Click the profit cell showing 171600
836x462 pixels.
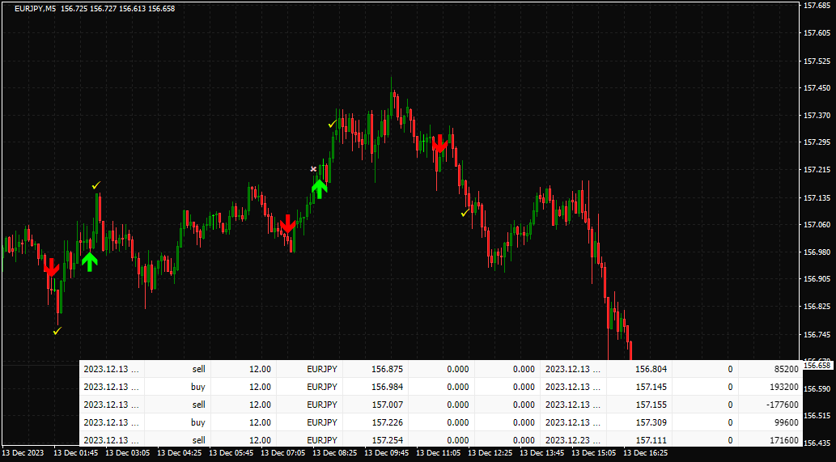click(x=771, y=440)
